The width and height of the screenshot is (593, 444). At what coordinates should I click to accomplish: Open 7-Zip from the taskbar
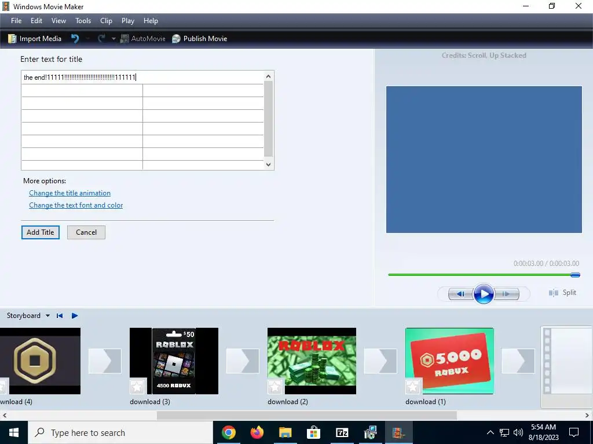(x=342, y=432)
